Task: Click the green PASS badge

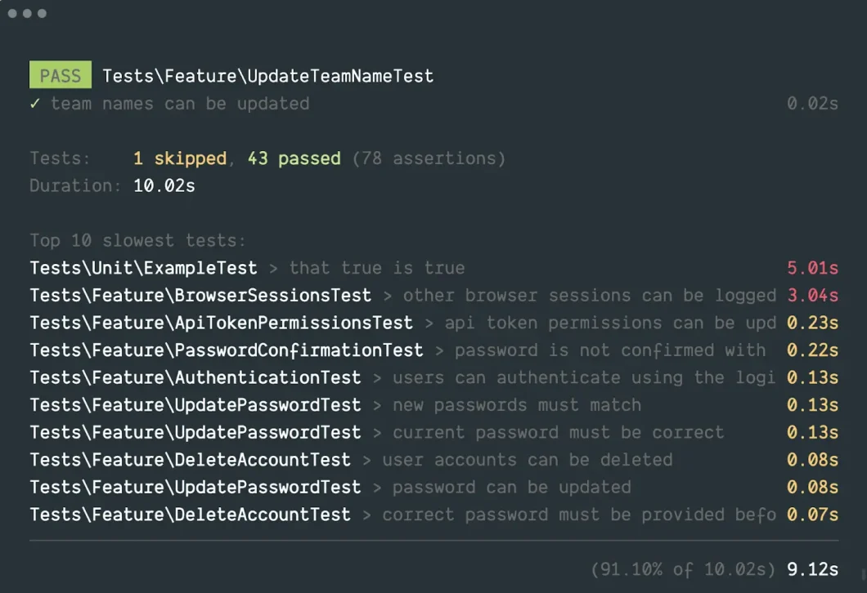Action: (61, 76)
